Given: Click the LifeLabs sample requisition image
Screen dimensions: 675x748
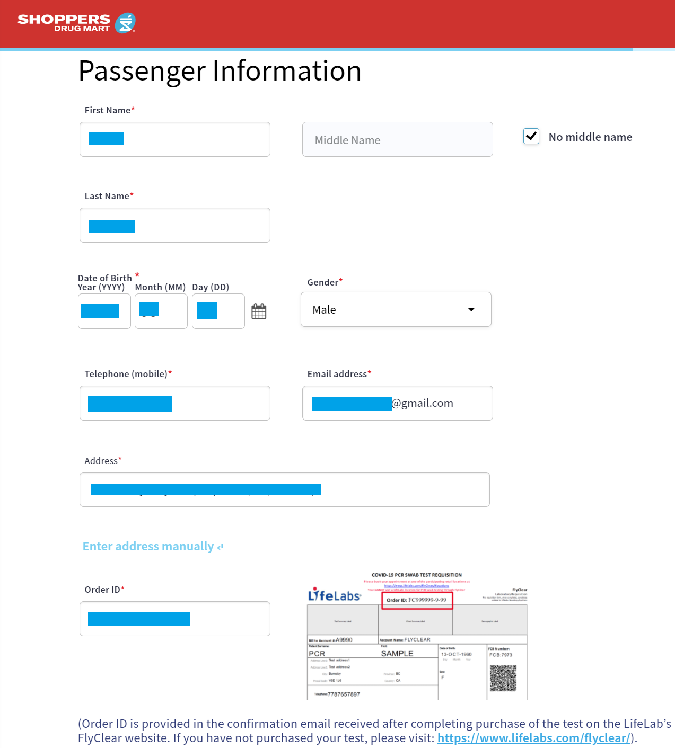Looking at the screenshot, I should 417,636.
